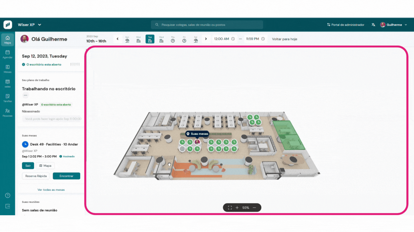Open three-dot menu under Trabalhando no escritório

click(26, 95)
